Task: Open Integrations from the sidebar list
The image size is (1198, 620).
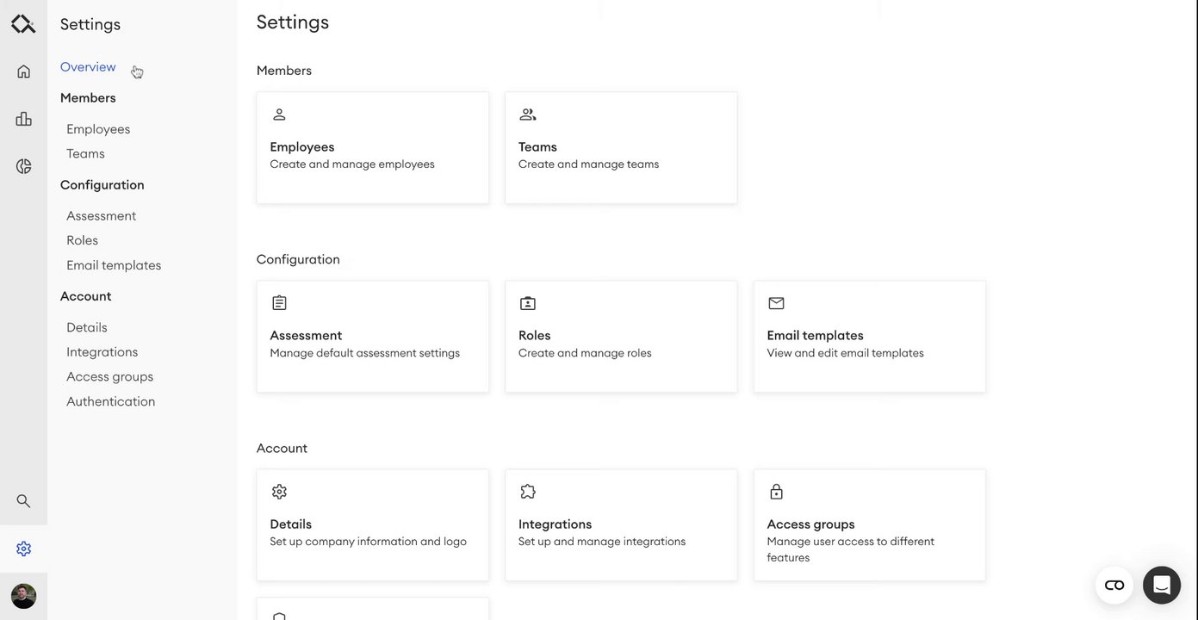Action: pyautogui.click(x=102, y=352)
